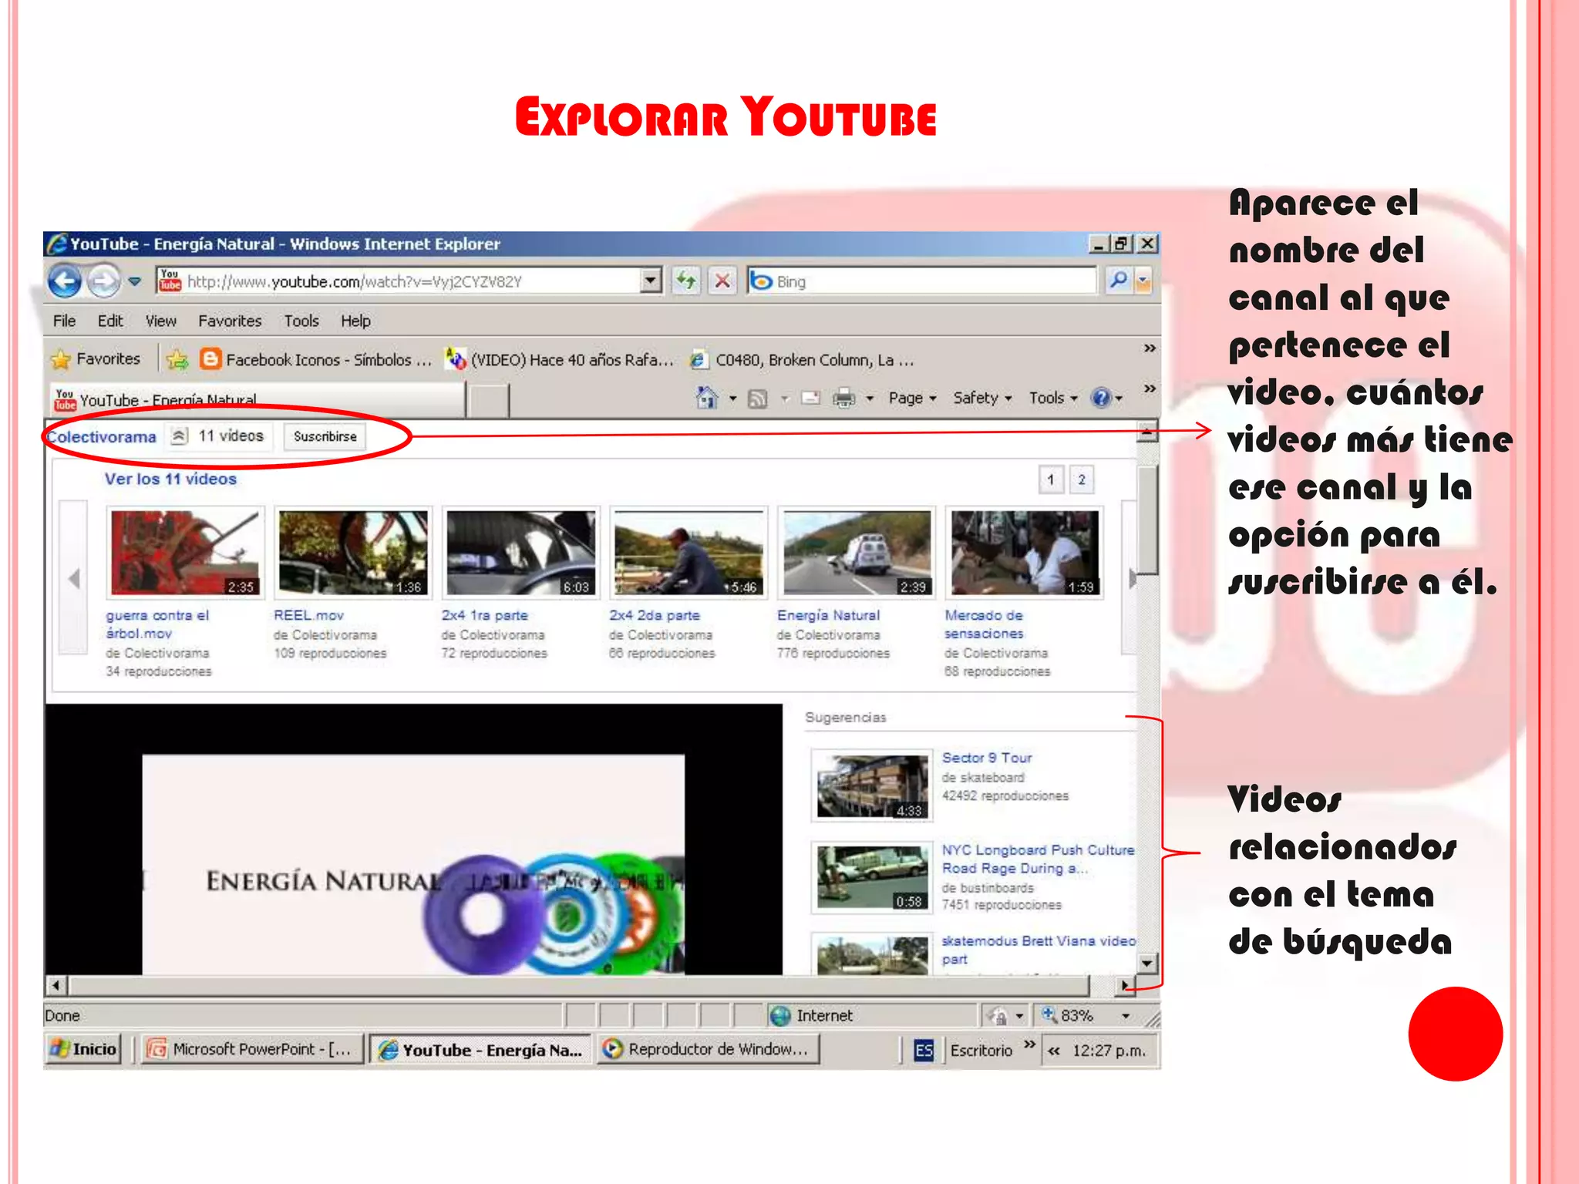Screen dimensions: 1579x1184
Task: Click the Help question mark icon
Action: [x=1101, y=398]
